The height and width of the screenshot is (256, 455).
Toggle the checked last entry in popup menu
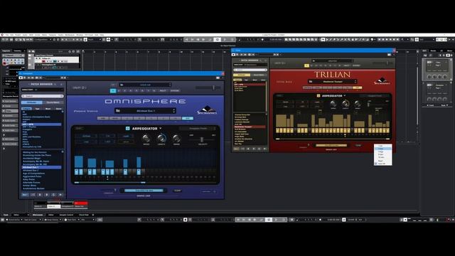(382, 164)
